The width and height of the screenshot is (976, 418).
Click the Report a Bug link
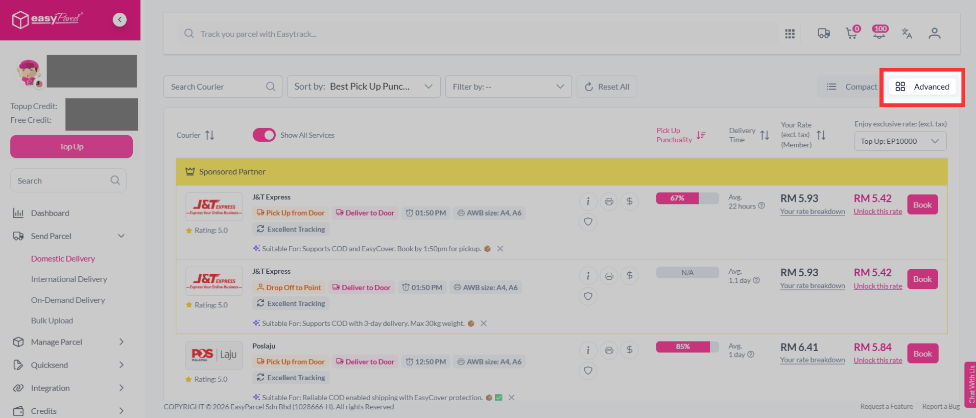pos(941,406)
